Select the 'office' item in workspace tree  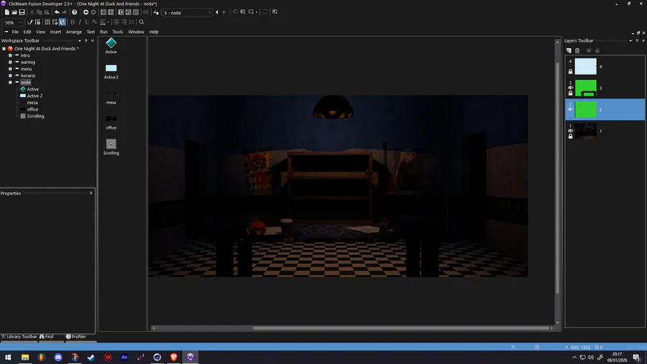[x=32, y=109]
